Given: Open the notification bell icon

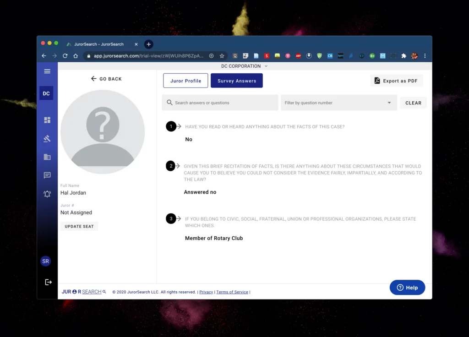Looking at the screenshot, I should (x=47, y=194).
